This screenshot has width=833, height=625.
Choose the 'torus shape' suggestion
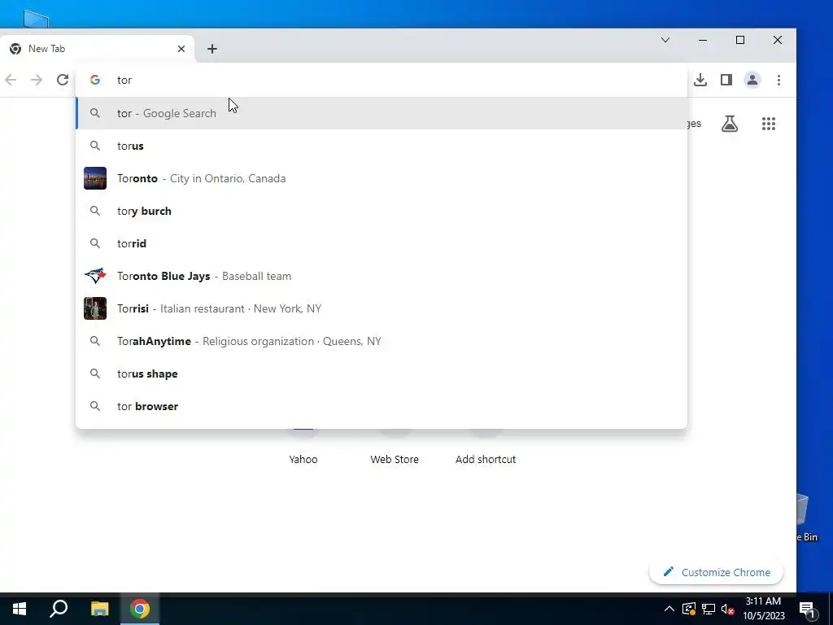click(x=382, y=374)
